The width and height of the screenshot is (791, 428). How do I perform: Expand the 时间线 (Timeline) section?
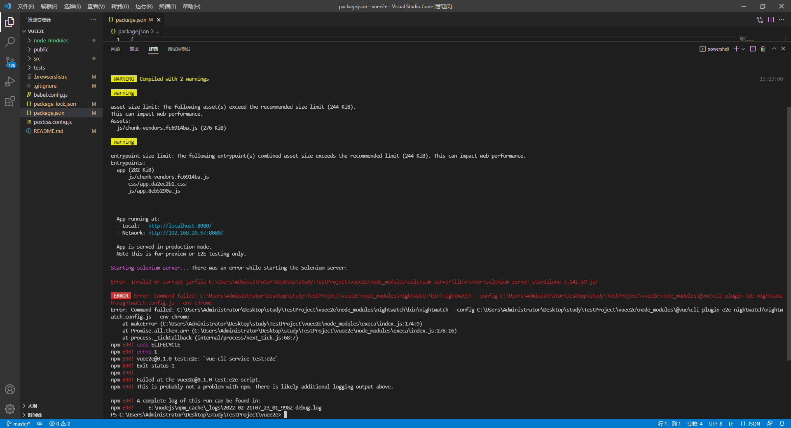coord(61,415)
